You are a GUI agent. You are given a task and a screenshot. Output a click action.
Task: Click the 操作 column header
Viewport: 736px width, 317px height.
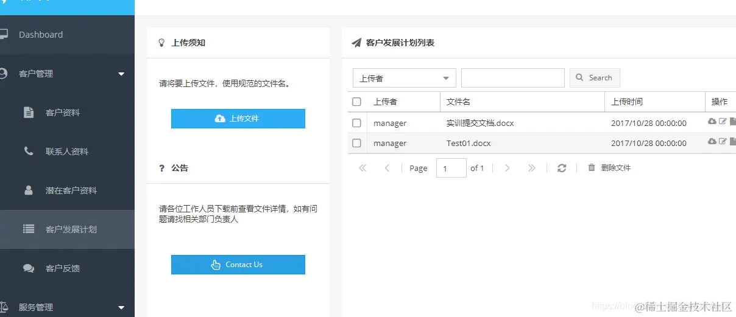720,102
